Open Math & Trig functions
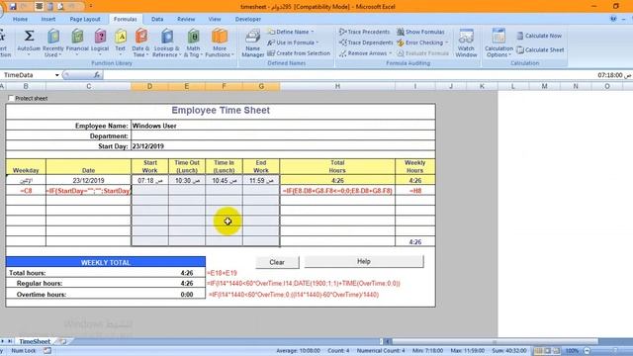 tap(193, 43)
